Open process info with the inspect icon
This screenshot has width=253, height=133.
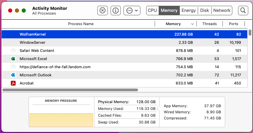(x=116, y=11)
